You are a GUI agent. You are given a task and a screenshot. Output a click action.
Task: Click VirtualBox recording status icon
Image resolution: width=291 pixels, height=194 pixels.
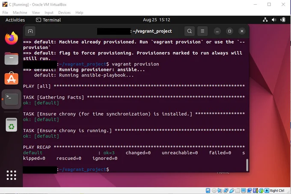(249, 191)
